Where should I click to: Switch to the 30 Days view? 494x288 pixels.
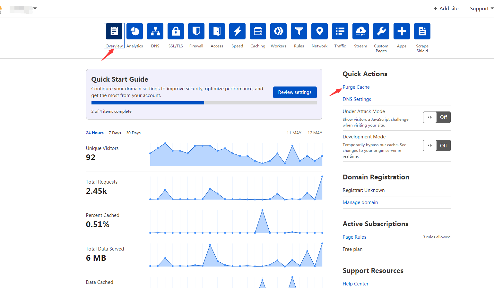point(133,133)
